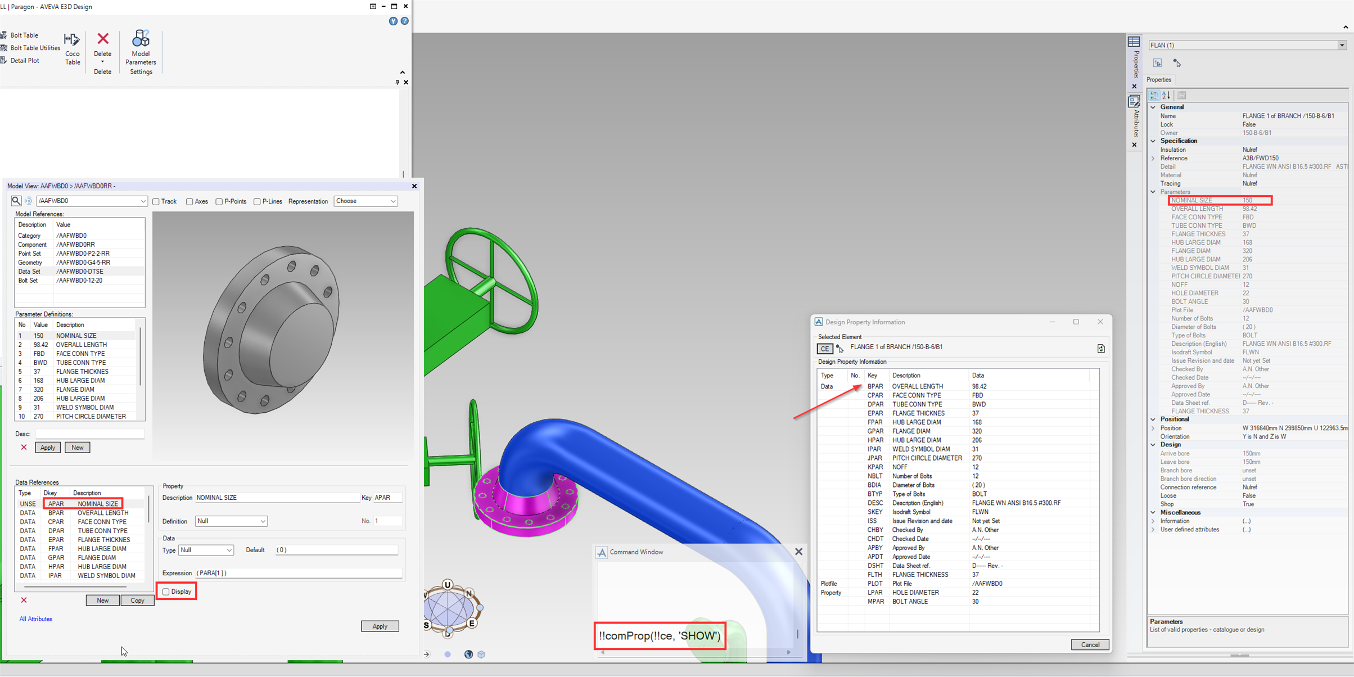Sort properties alphabetically with A-Z icon
The width and height of the screenshot is (1354, 677).
1166,96
